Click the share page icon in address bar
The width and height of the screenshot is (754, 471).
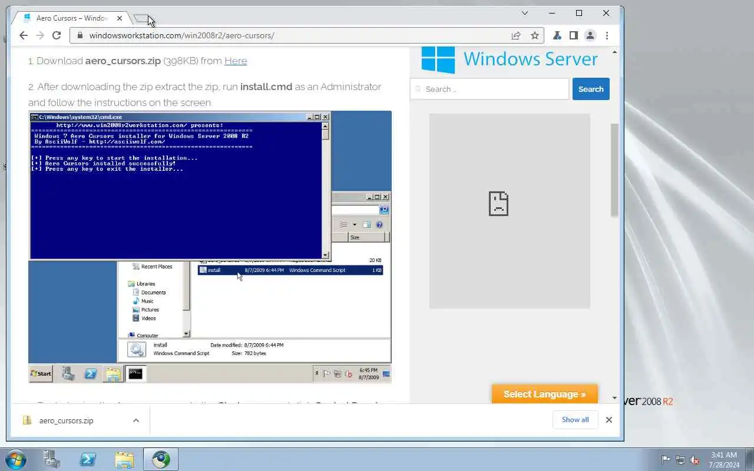[x=516, y=35]
